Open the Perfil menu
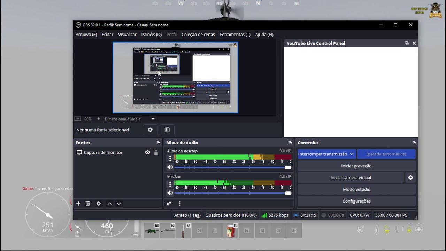 pos(171,35)
